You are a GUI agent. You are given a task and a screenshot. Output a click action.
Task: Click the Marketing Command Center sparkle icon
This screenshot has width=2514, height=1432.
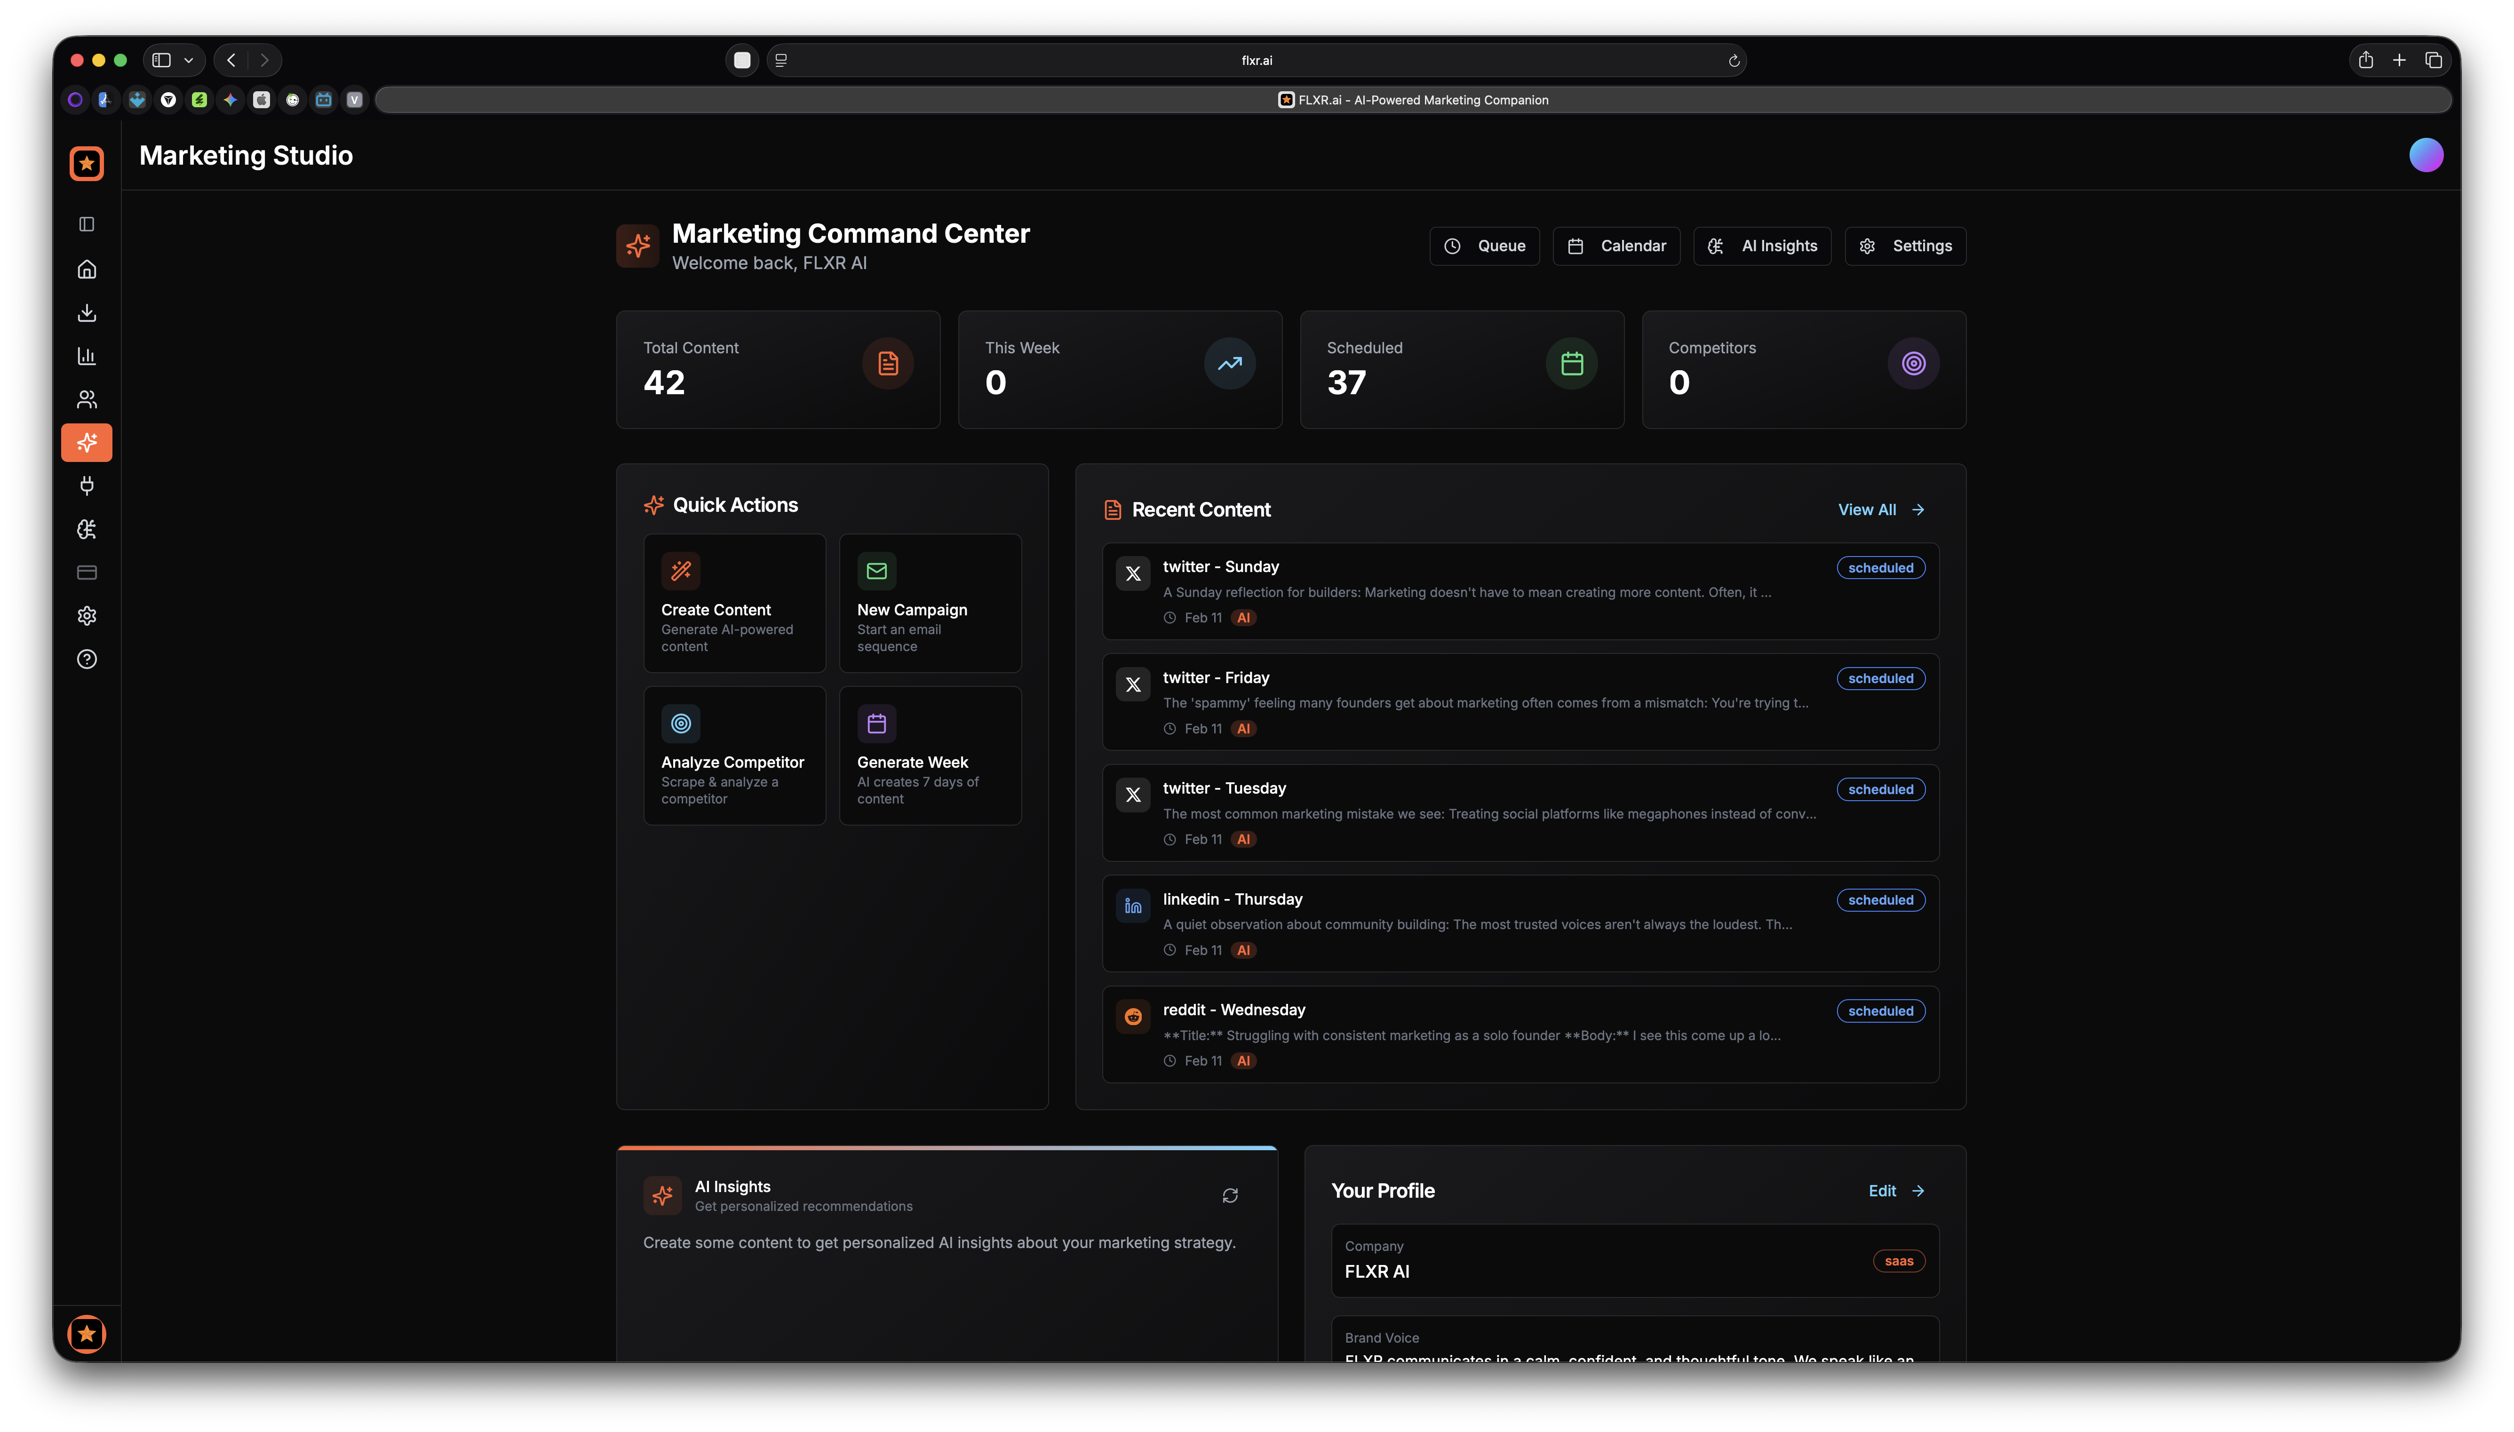(637, 246)
